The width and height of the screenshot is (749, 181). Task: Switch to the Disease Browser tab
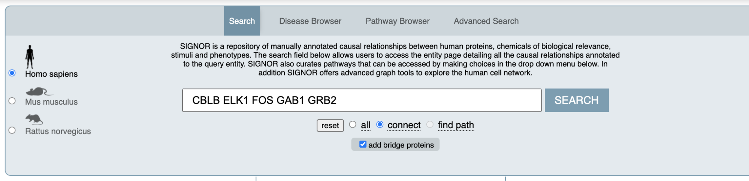tap(310, 21)
